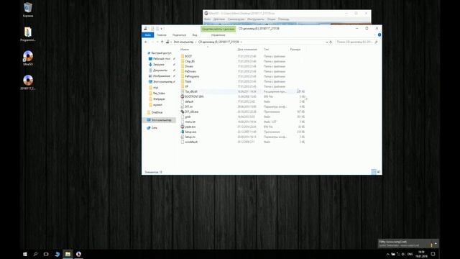Viewport: 460px width, 259px height.
Task: Select OneDrive in navigation pane
Action: pos(157,112)
